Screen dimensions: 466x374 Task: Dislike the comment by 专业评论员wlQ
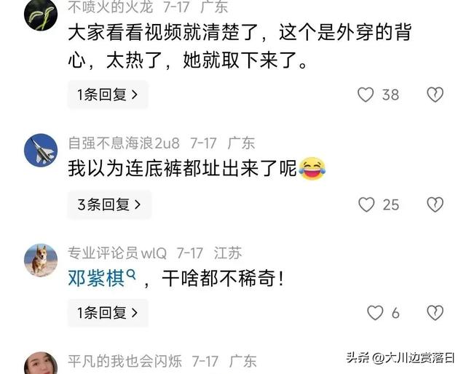(x=435, y=313)
